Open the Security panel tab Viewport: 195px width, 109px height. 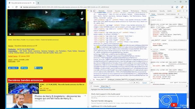coord(162,11)
